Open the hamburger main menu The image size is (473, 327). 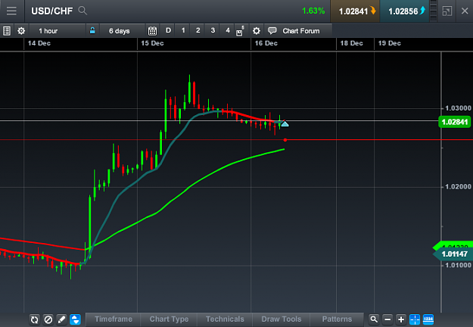pyautogui.click(x=11, y=11)
